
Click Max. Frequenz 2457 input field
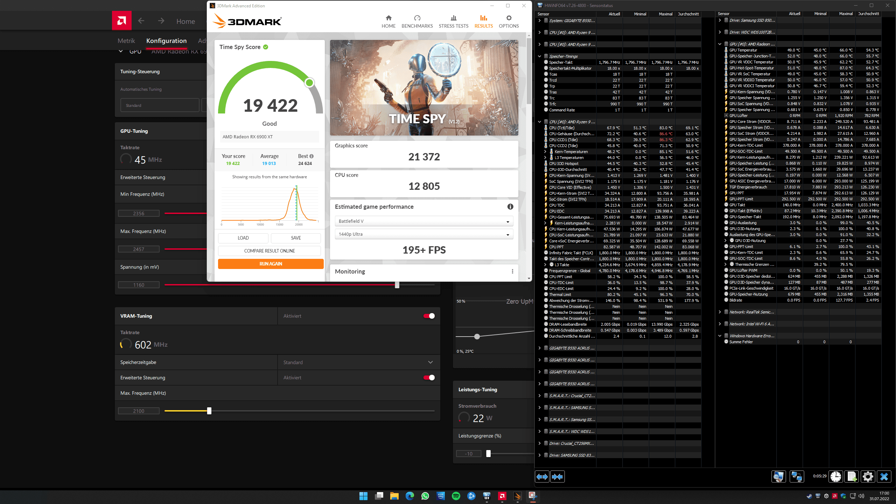tap(139, 249)
